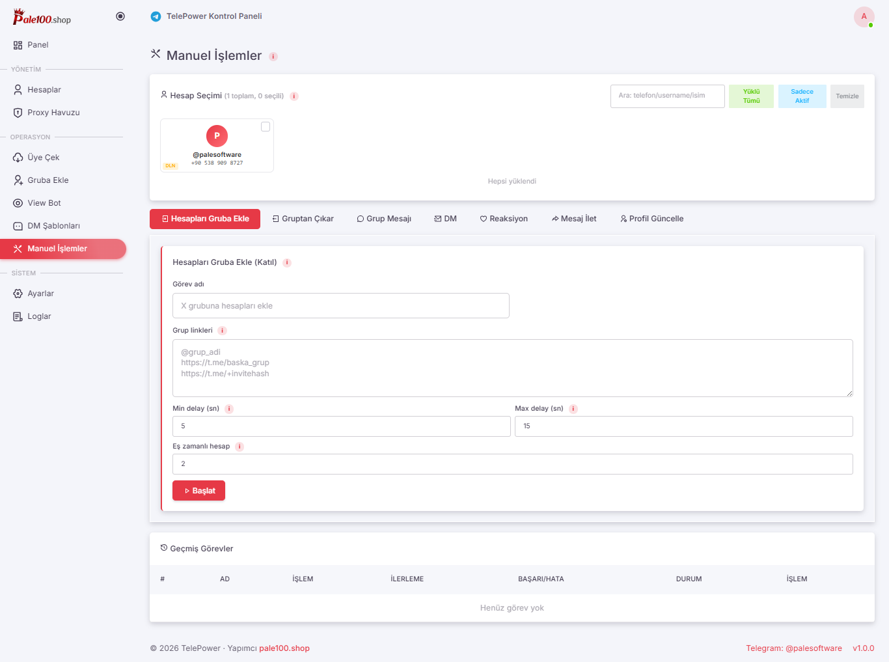Check the @palesoftware account checkbox
Screen dimensions: 889x662
[x=266, y=127]
